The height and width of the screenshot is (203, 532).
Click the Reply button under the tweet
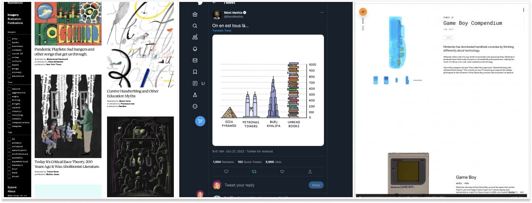(x=316, y=185)
